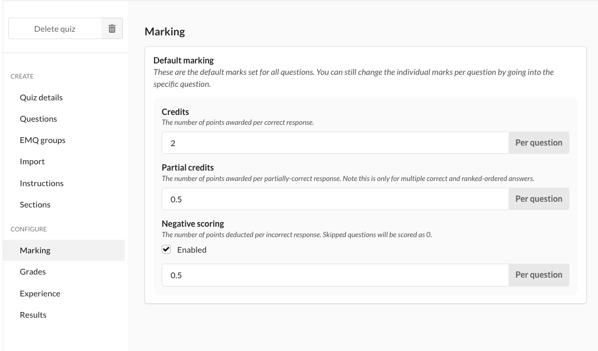Click the Partial credits input field

335,199
